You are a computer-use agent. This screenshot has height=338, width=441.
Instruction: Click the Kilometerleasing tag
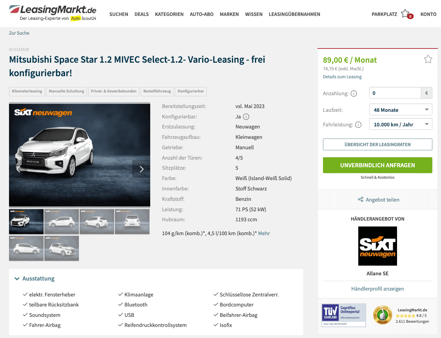(27, 91)
